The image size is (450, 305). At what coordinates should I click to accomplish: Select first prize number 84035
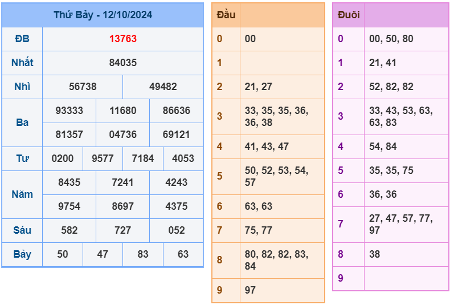click(122, 63)
